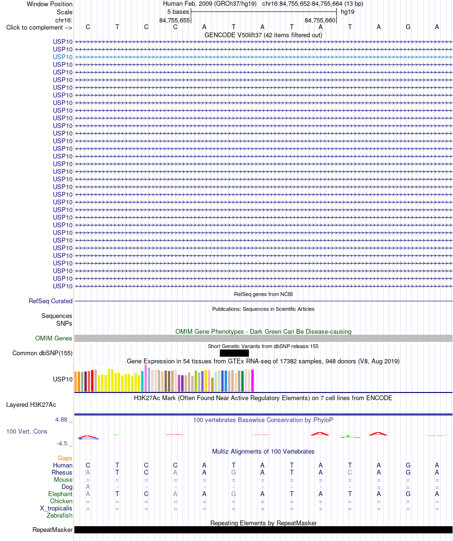Click the gray OMIM Genes item bar
The width and height of the screenshot is (453, 541).
[x=263, y=338]
